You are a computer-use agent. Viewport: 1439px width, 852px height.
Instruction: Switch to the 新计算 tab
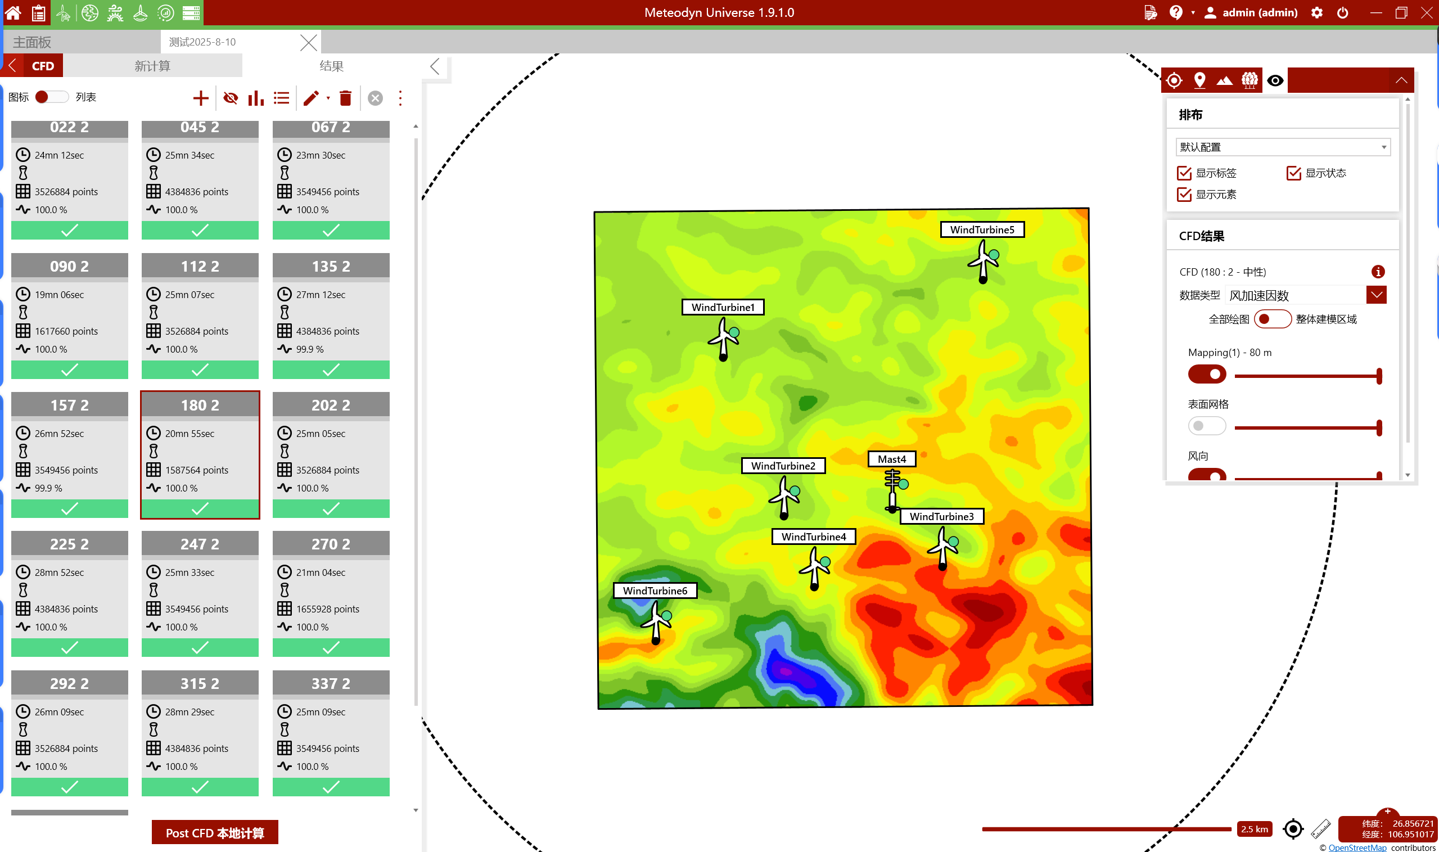point(152,66)
